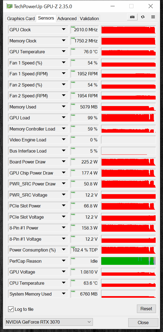
Task: Click the screenshot camera icon
Action: pyautogui.click(x=132, y=17)
